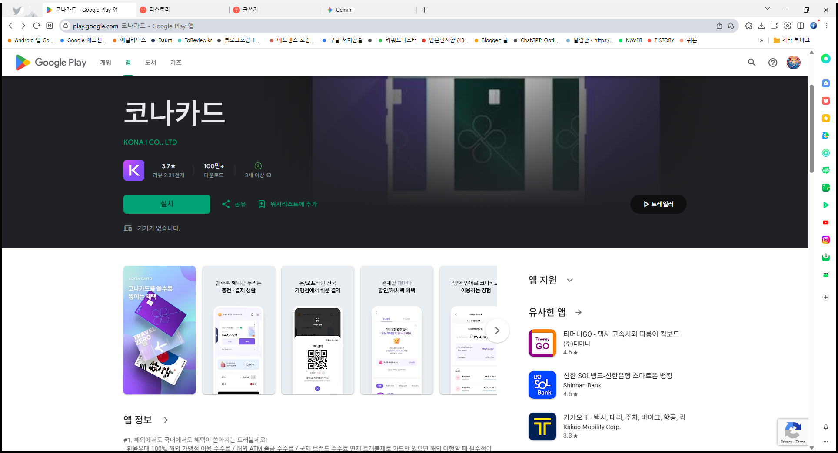Add 코나카드 to 위시리스트 via its icon
The height and width of the screenshot is (453, 838).
261,204
